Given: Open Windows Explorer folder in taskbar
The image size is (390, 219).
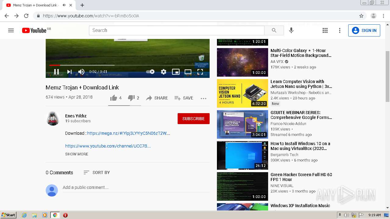Looking at the screenshot, I should (34, 215).
